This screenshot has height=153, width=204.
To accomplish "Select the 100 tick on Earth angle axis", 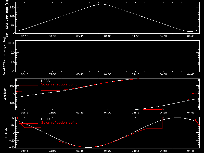I will click(12, 16).
